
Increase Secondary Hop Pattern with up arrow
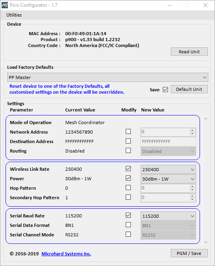[192, 196]
